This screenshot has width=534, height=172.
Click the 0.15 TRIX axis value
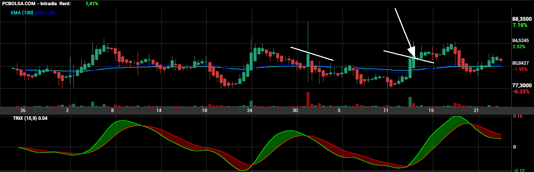pyautogui.click(x=518, y=116)
